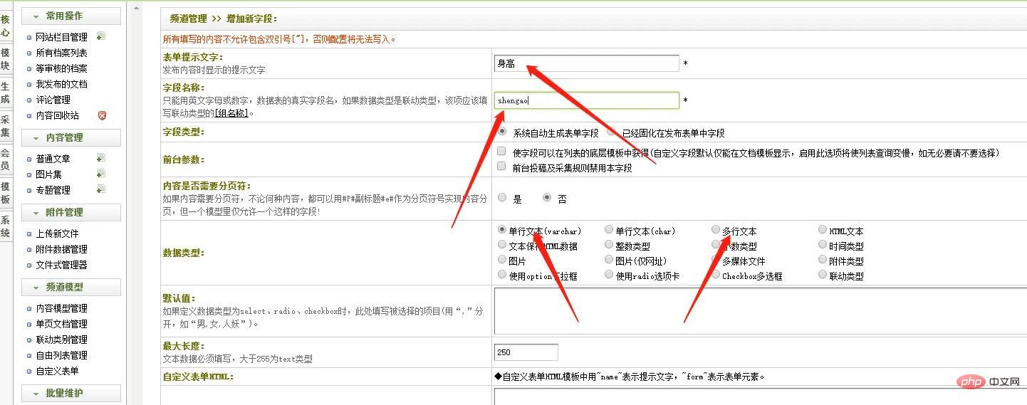Open 内容回收站 link
This screenshot has width=1027, height=405.
coord(57,115)
